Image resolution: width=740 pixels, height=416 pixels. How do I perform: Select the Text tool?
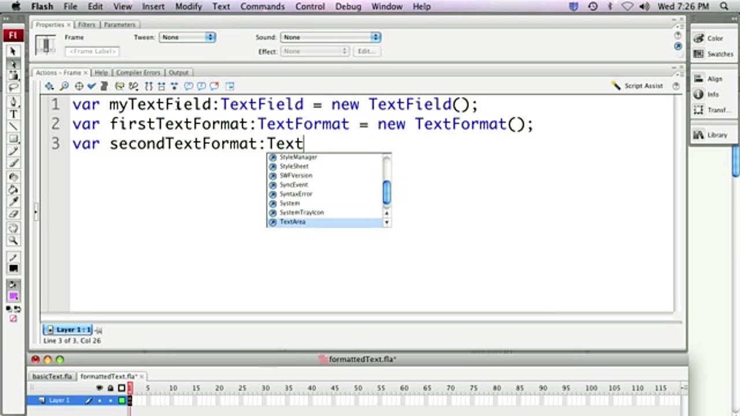coord(13,114)
